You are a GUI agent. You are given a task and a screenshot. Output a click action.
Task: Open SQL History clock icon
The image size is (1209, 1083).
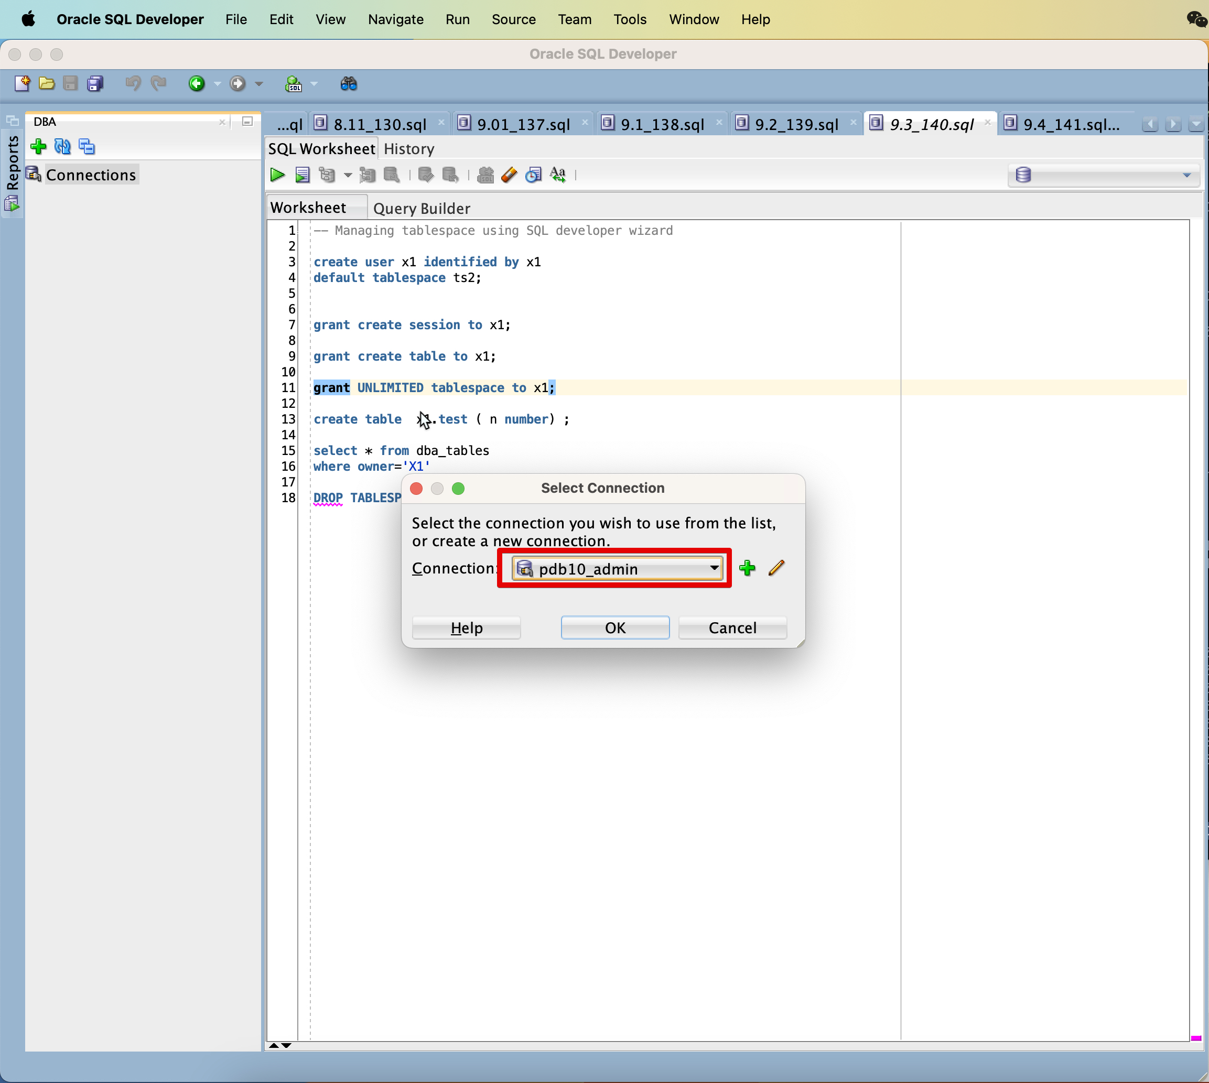[533, 175]
